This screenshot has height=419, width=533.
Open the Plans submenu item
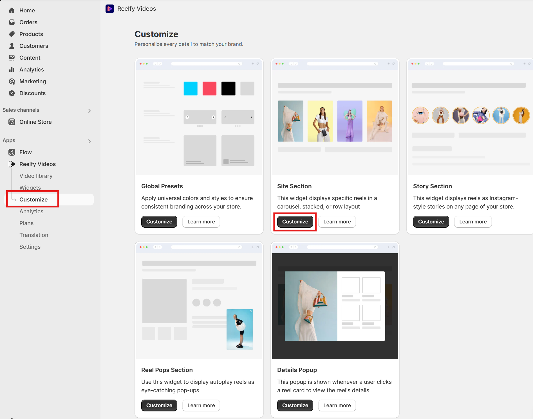click(x=26, y=223)
